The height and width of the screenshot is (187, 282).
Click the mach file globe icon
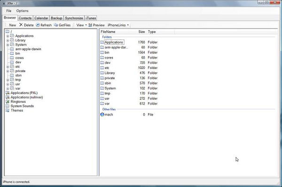point(102,114)
